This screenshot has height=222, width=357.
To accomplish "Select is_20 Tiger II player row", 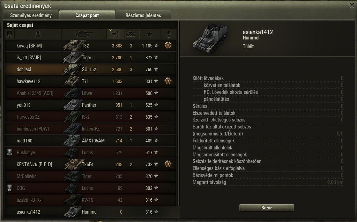I will tap(91, 58).
